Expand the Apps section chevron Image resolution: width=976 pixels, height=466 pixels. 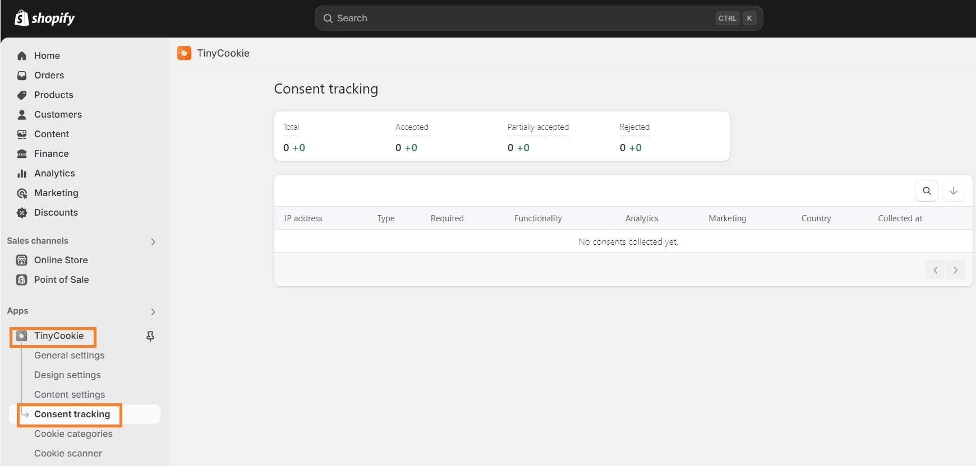click(x=153, y=312)
